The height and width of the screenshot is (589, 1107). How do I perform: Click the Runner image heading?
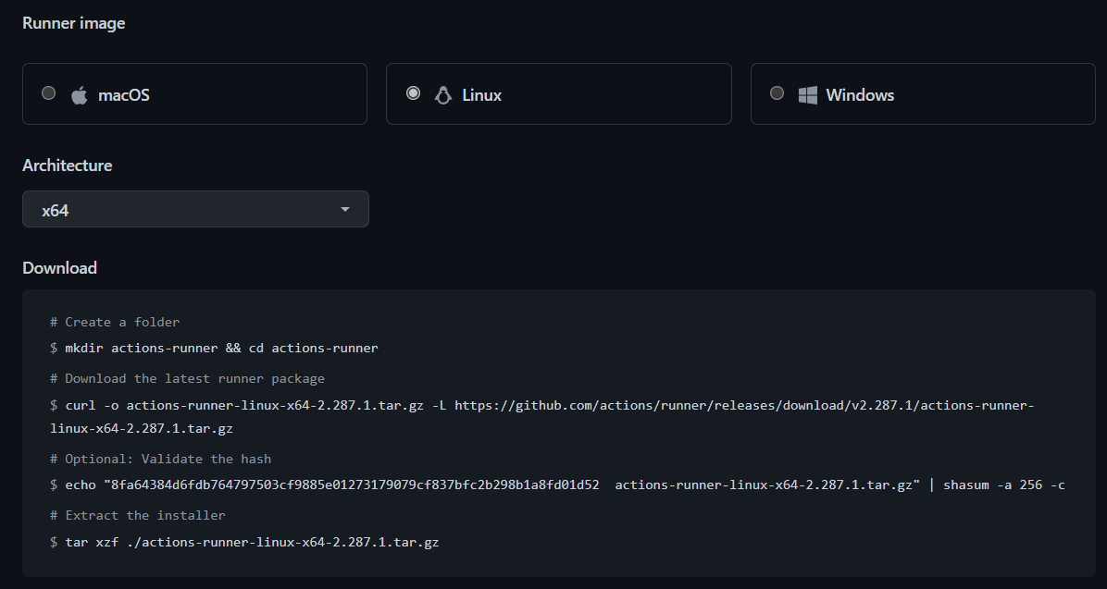74,22
